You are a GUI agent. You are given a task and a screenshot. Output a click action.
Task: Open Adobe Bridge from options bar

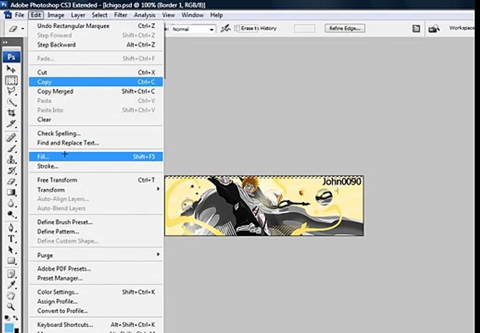coord(434,29)
